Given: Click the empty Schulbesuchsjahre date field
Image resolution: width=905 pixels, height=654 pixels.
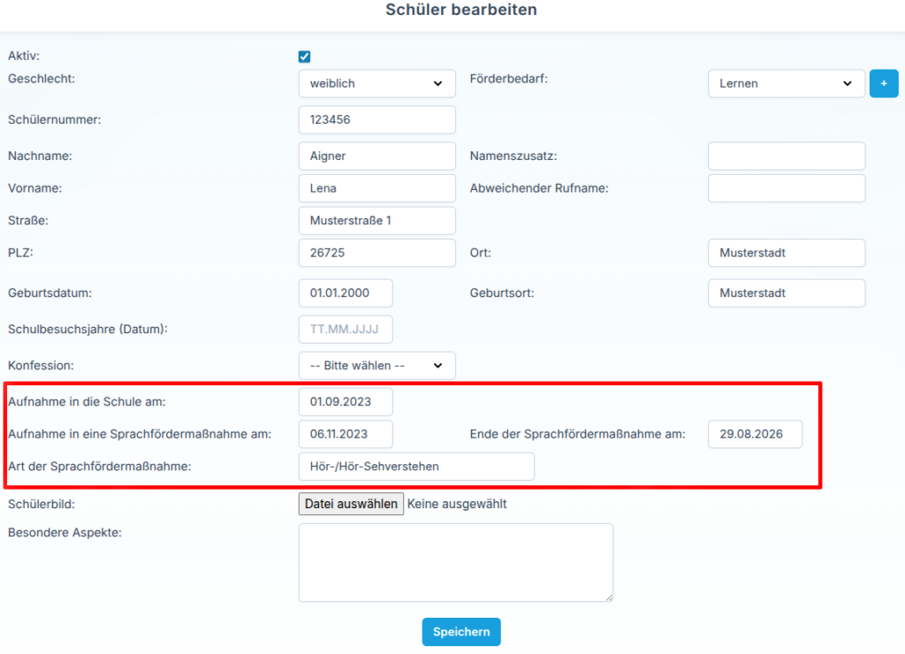Looking at the screenshot, I should [x=346, y=329].
